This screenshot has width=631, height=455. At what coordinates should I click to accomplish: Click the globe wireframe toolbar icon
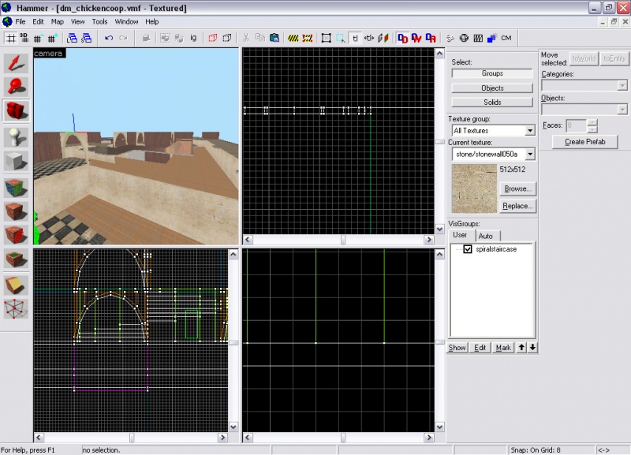pyautogui.click(x=464, y=38)
